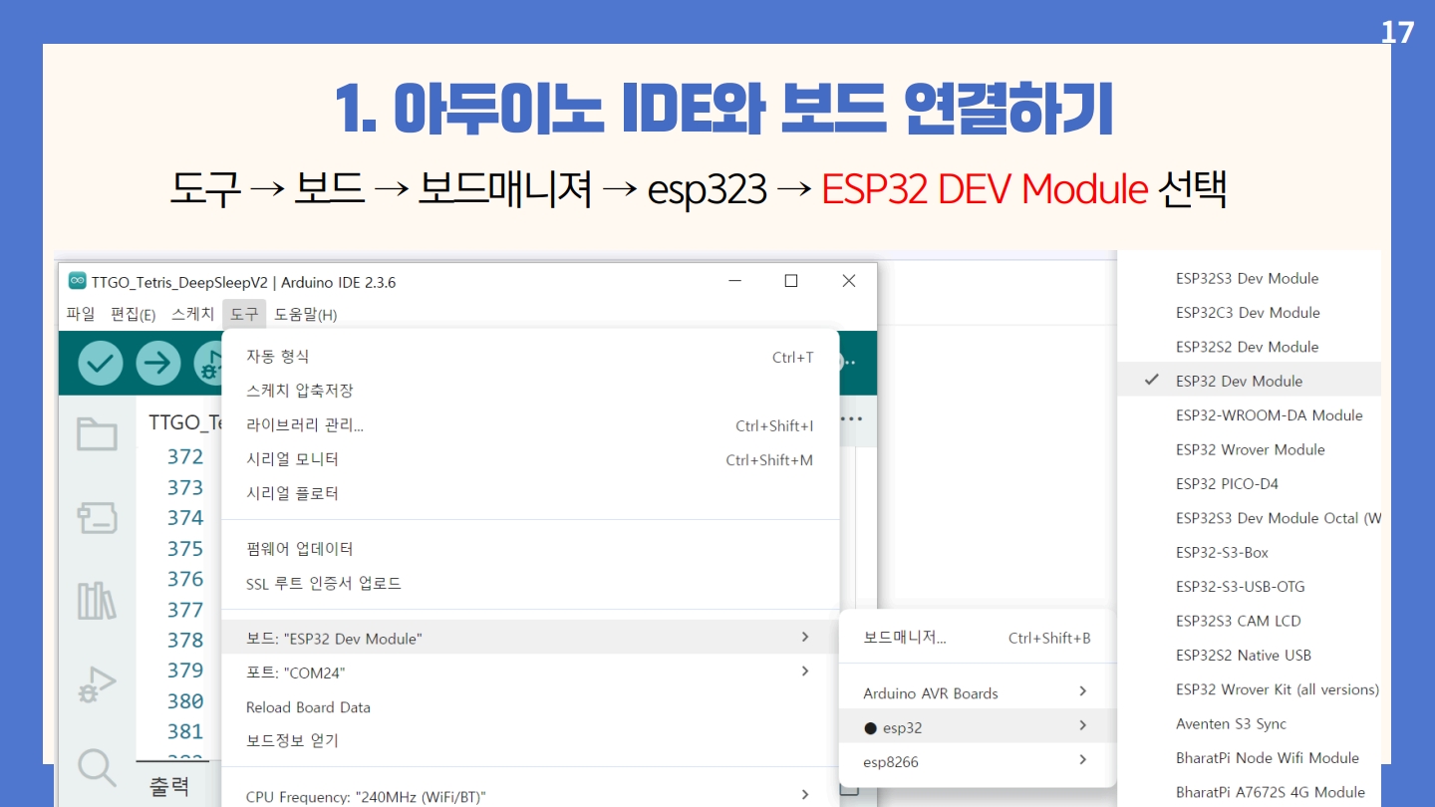The image size is (1435, 807).
Task: Open the 스케치 menu
Action: [192, 314]
